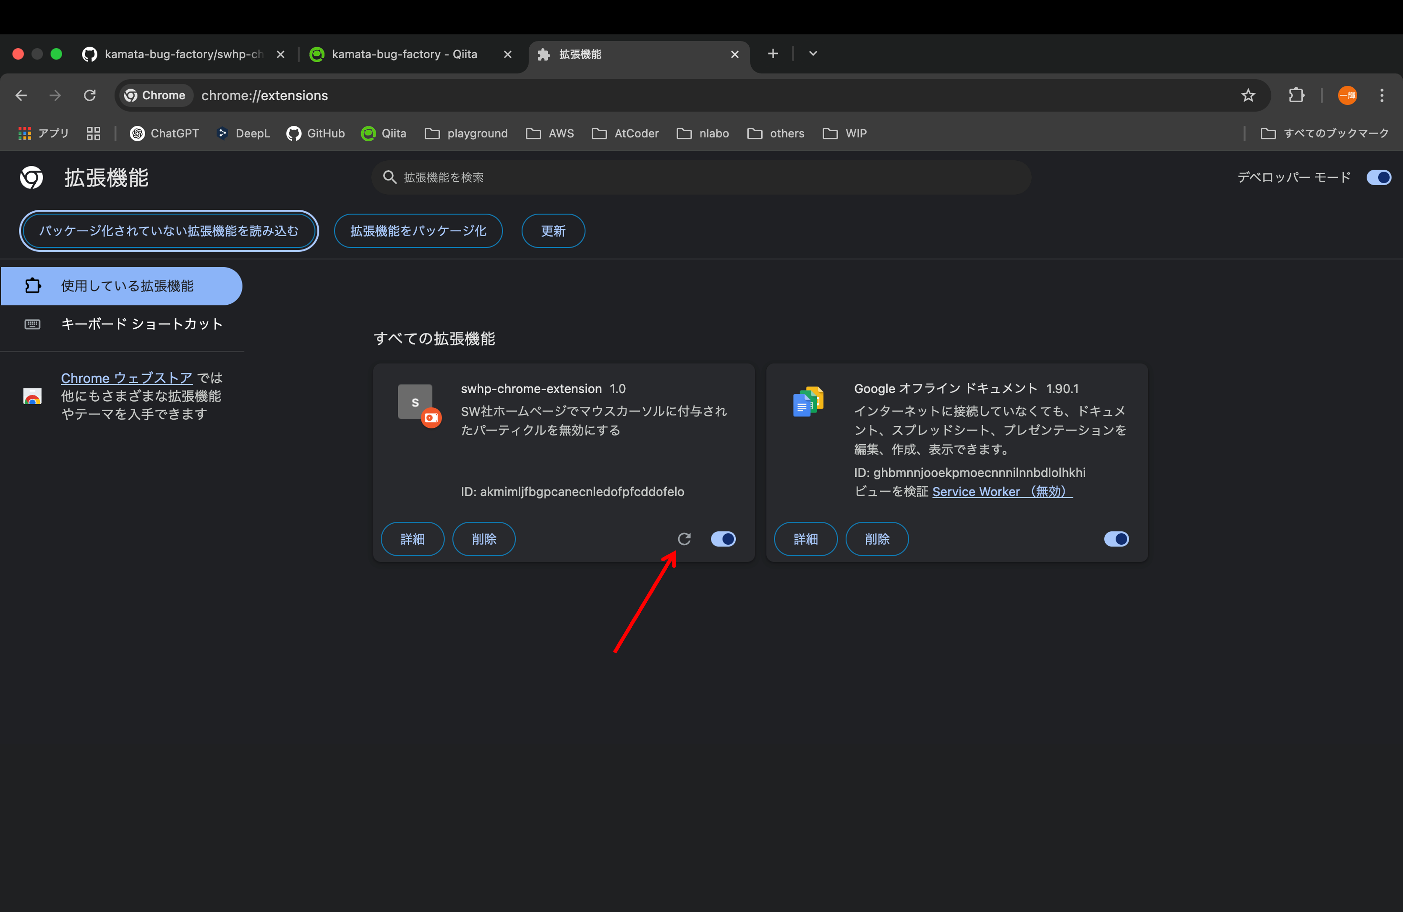Open the AWS bookmarks folder
The image size is (1403, 912).
(x=549, y=133)
